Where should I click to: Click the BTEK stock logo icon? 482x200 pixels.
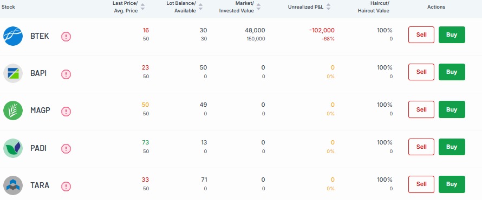(x=13, y=36)
